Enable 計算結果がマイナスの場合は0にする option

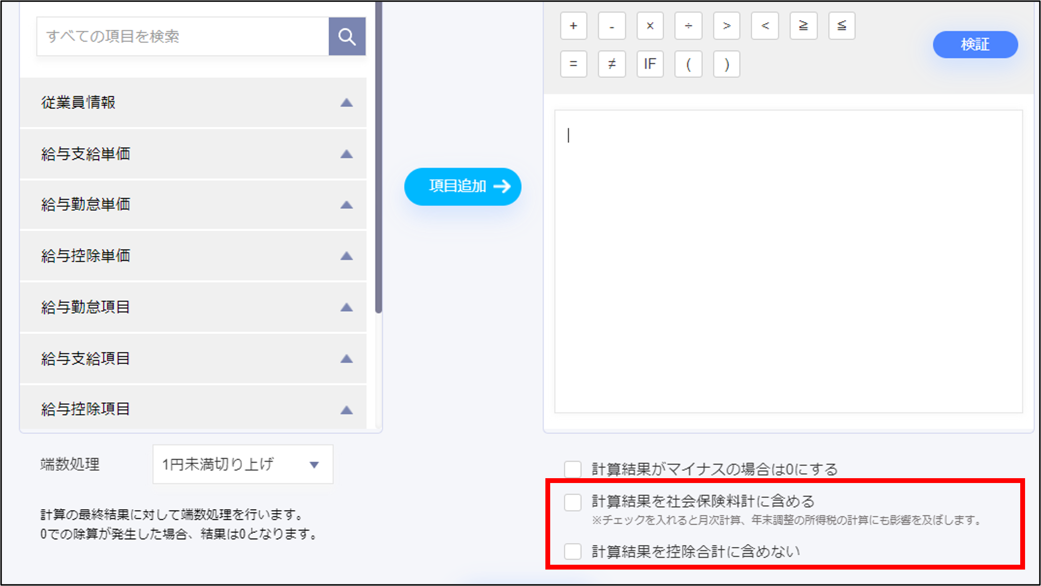[573, 468]
